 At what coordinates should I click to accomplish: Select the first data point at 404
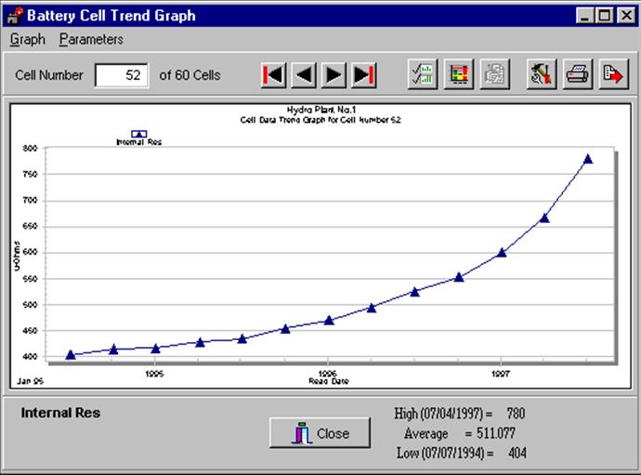(x=72, y=354)
